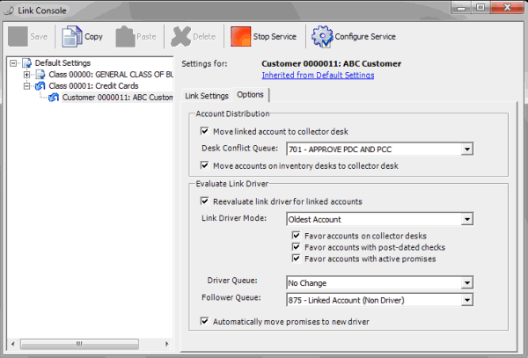Select the Options tab
The width and height of the screenshot is (528, 358).
(250, 94)
